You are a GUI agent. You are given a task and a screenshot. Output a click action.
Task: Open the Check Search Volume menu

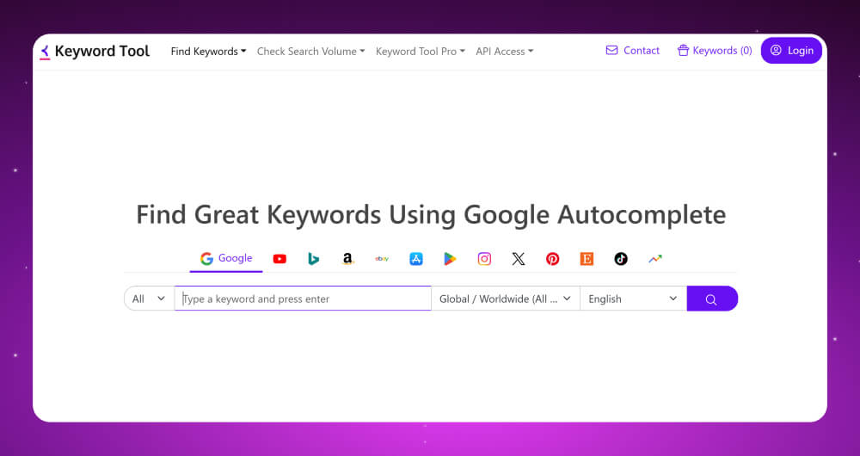tap(310, 52)
